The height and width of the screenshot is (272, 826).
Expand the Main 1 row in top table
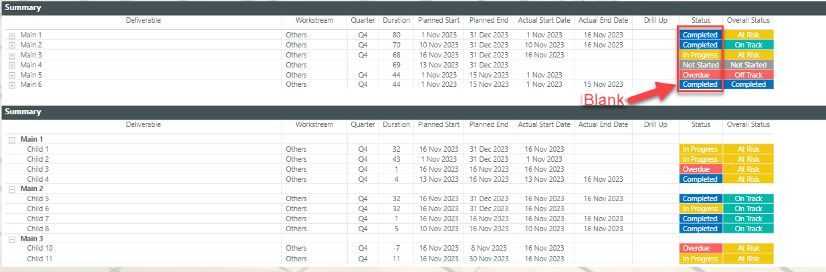[x=12, y=35]
